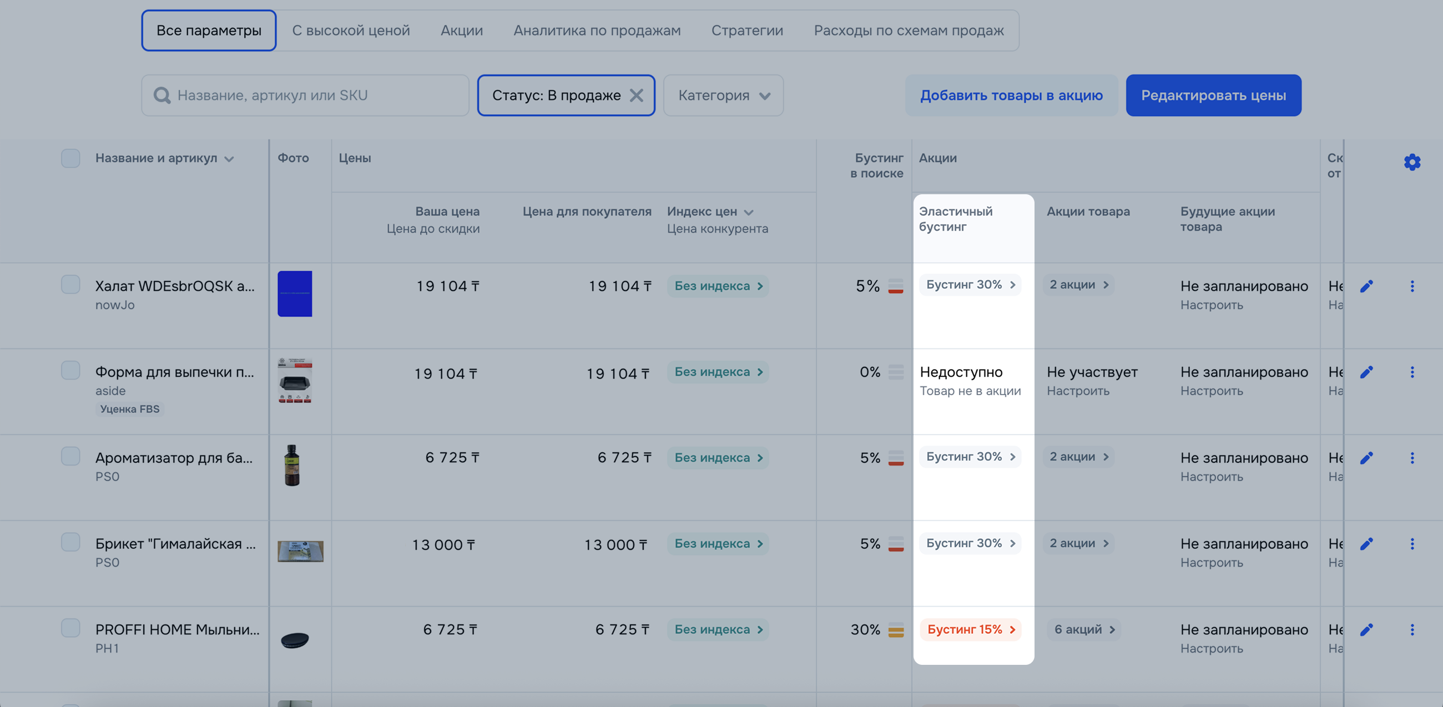Expand the Индекс цен column sorter
Image resolution: width=1443 pixels, height=707 pixels.
749,213
